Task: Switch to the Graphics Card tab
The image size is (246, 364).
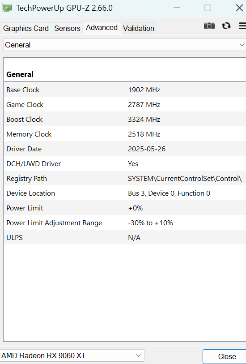Action: (x=26, y=28)
